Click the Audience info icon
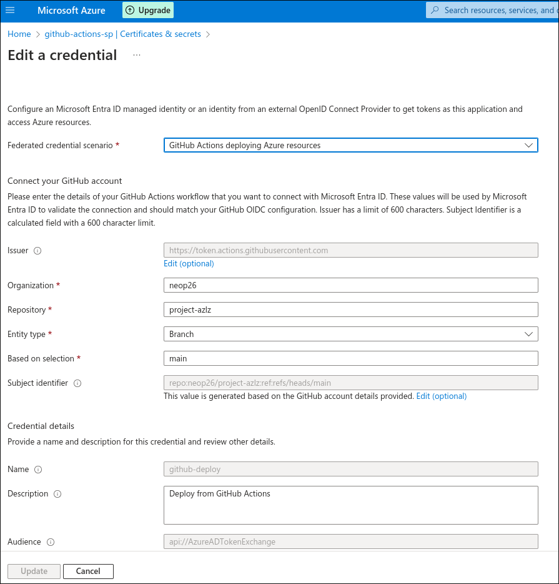Viewport: 559px width, 584px height. (51, 542)
